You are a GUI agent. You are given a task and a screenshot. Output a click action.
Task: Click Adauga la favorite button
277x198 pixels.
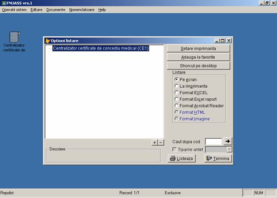(198, 57)
